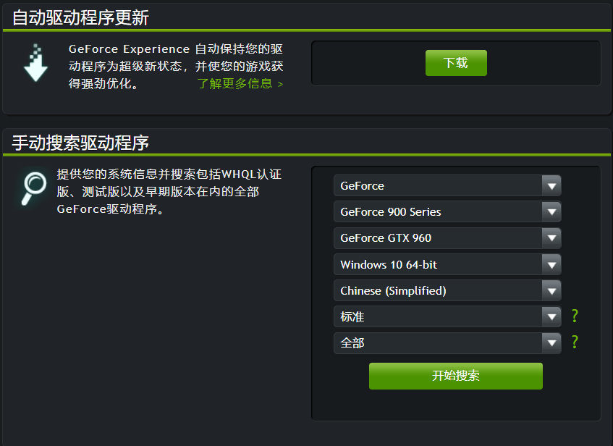Viewport: 613px width, 446px height.
Task: Click the help question mark beside 标准
Action: click(575, 316)
